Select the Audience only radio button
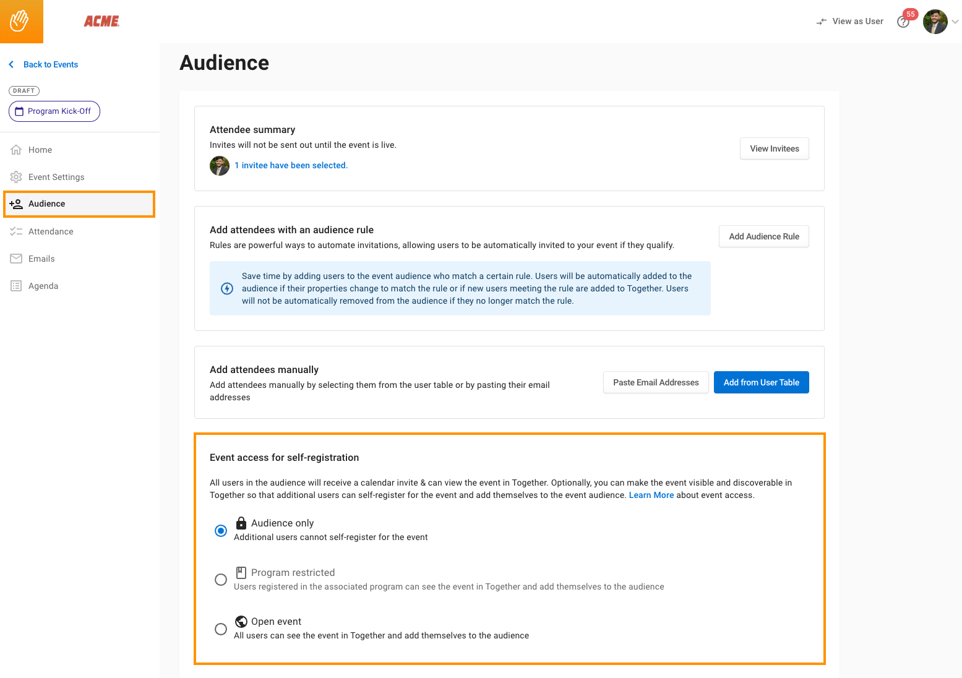The image size is (962, 678). (x=221, y=531)
